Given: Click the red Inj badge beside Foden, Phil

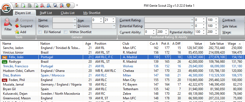Looking at the screenshot, I should tap(5, 80).
